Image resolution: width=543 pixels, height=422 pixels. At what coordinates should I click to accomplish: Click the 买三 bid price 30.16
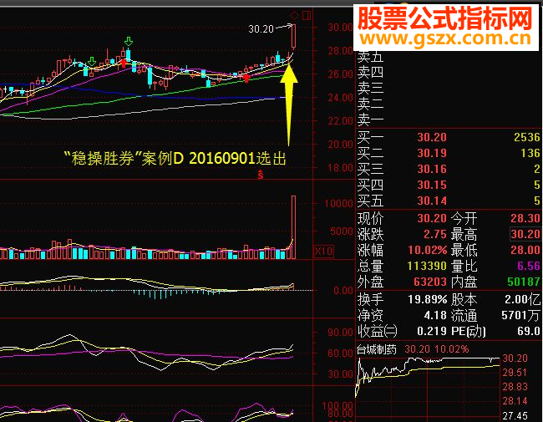432,169
